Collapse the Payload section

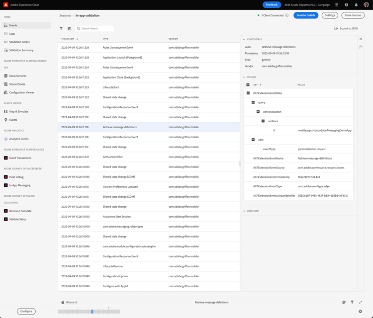(244, 77)
